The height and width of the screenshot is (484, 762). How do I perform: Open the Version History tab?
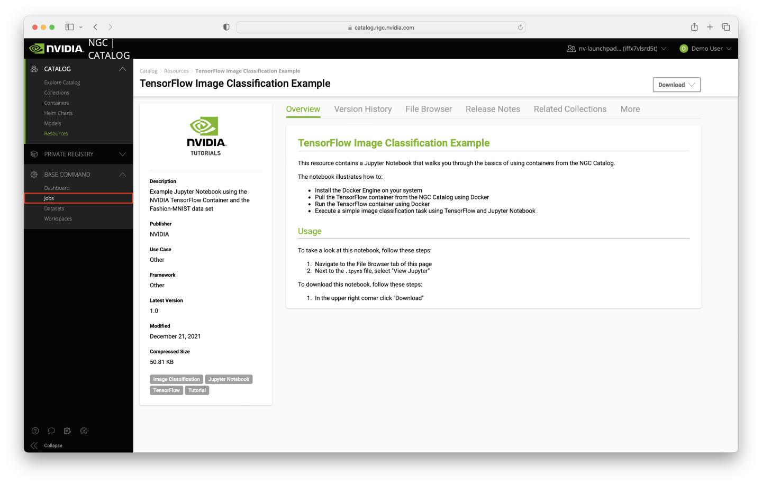coord(363,109)
